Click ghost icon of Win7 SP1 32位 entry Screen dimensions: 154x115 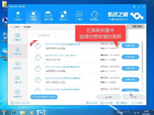coord(38,69)
